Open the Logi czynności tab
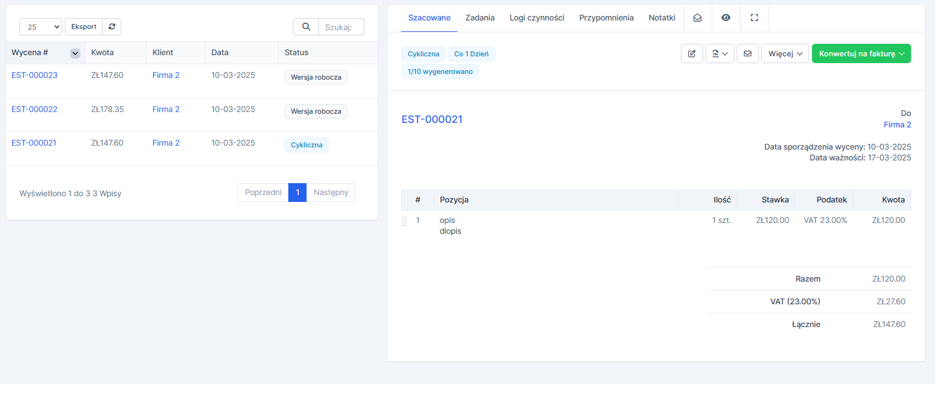This screenshot has width=935, height=401. click(x=537, y=18)
